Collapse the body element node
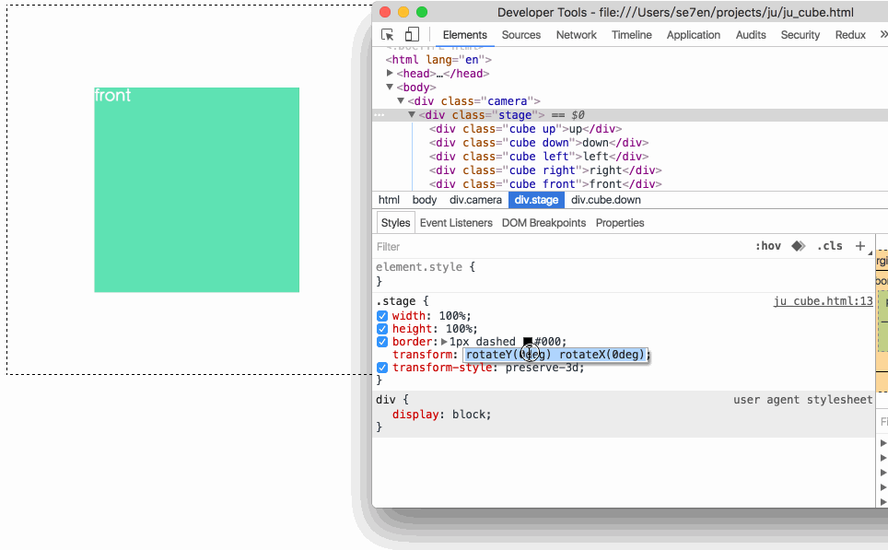 coord(390,87)
